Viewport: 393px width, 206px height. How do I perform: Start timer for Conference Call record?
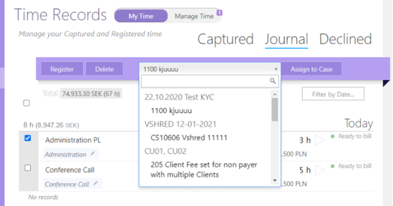320,170
